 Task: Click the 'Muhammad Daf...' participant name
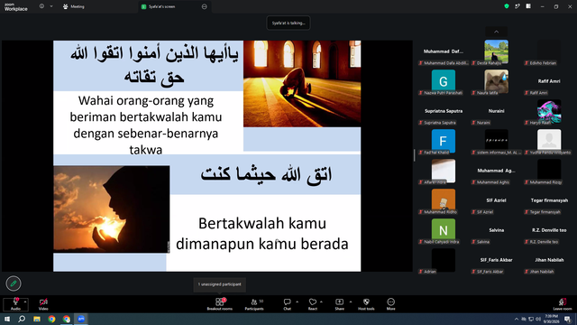point(444,51)
